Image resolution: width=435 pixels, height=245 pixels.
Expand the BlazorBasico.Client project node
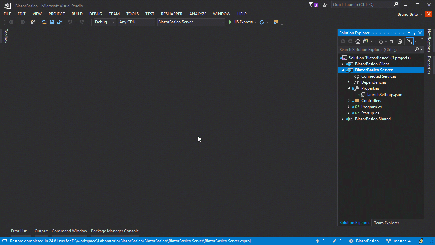(342, 64)
